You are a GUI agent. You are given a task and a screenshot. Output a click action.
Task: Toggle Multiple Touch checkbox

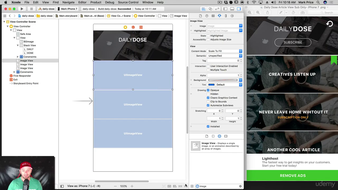(x=208, y=70)
